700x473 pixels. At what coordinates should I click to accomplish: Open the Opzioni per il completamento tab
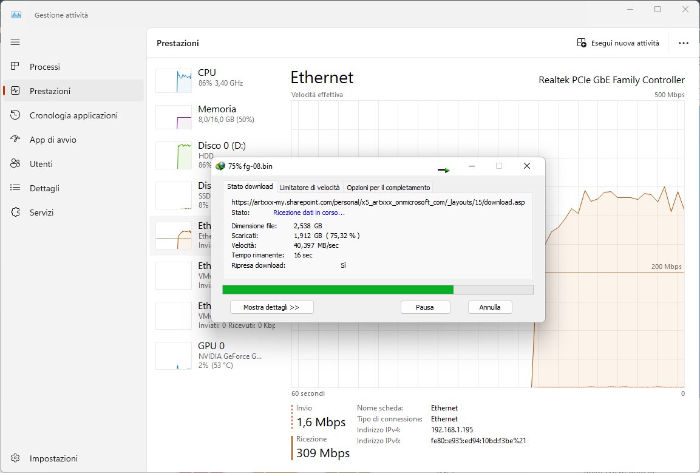pyautogui.click(x=388, y=188)
